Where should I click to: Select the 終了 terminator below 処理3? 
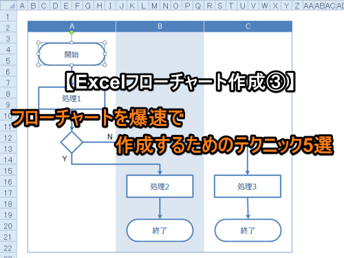pyautogui.click(x=248, y=230)
